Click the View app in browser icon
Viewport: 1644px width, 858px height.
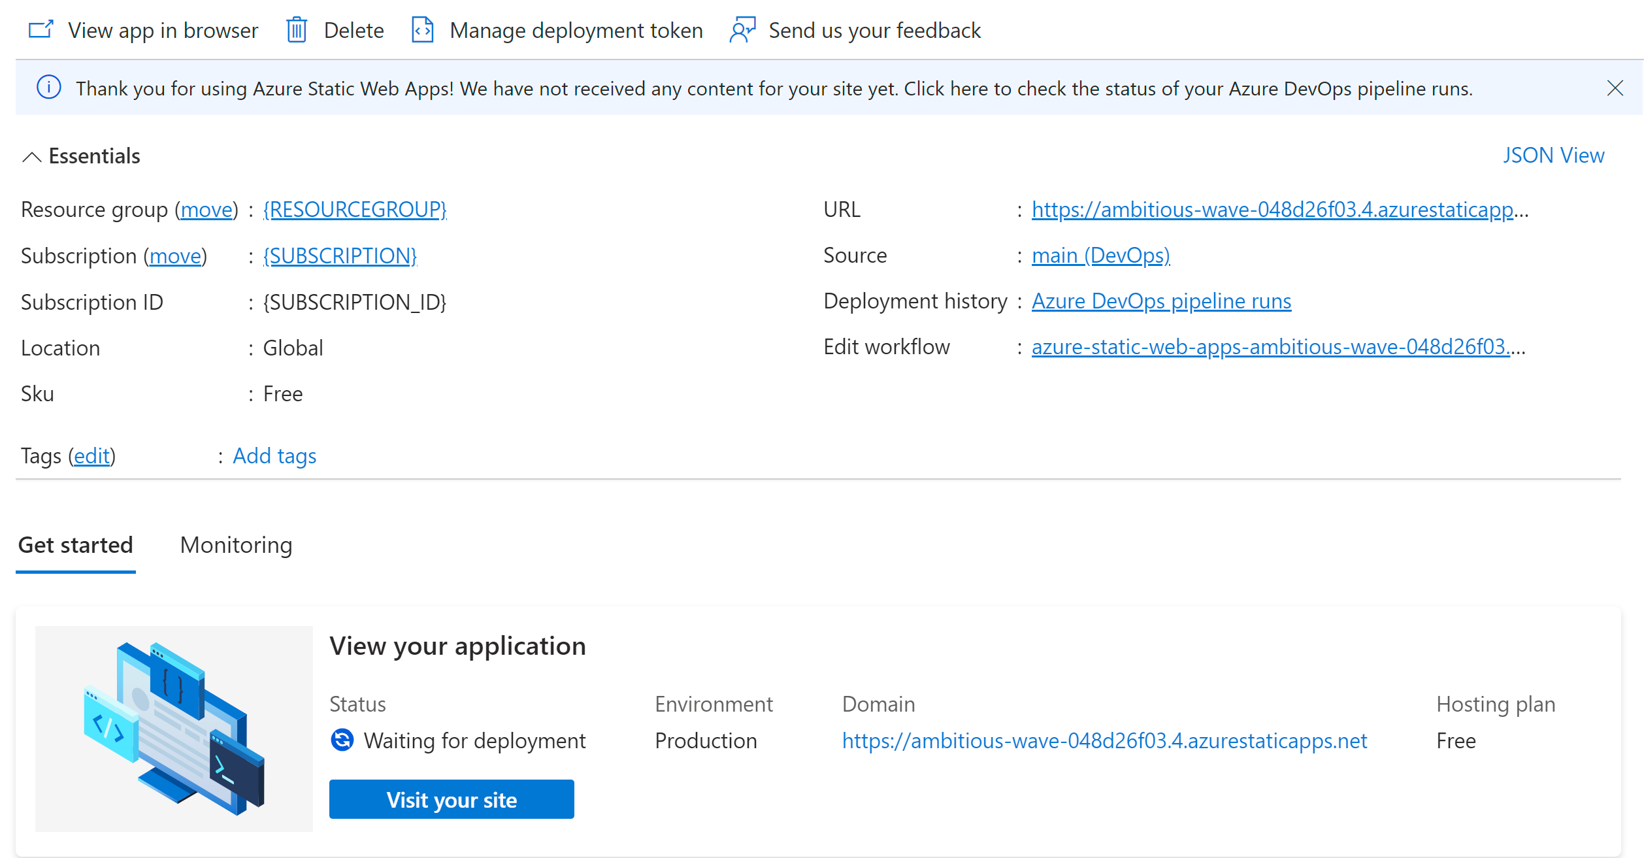click(41, 30)
